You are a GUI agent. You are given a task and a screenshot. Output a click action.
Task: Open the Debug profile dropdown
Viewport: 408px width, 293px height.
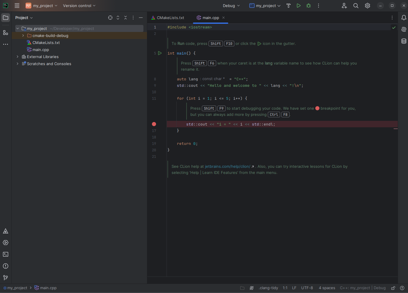(x=231, y=6)
